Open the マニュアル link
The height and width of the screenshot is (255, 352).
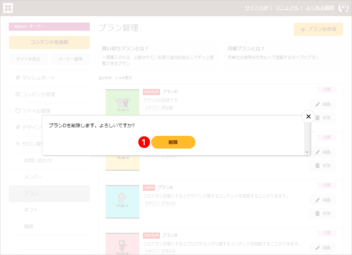tap(287, 8)
